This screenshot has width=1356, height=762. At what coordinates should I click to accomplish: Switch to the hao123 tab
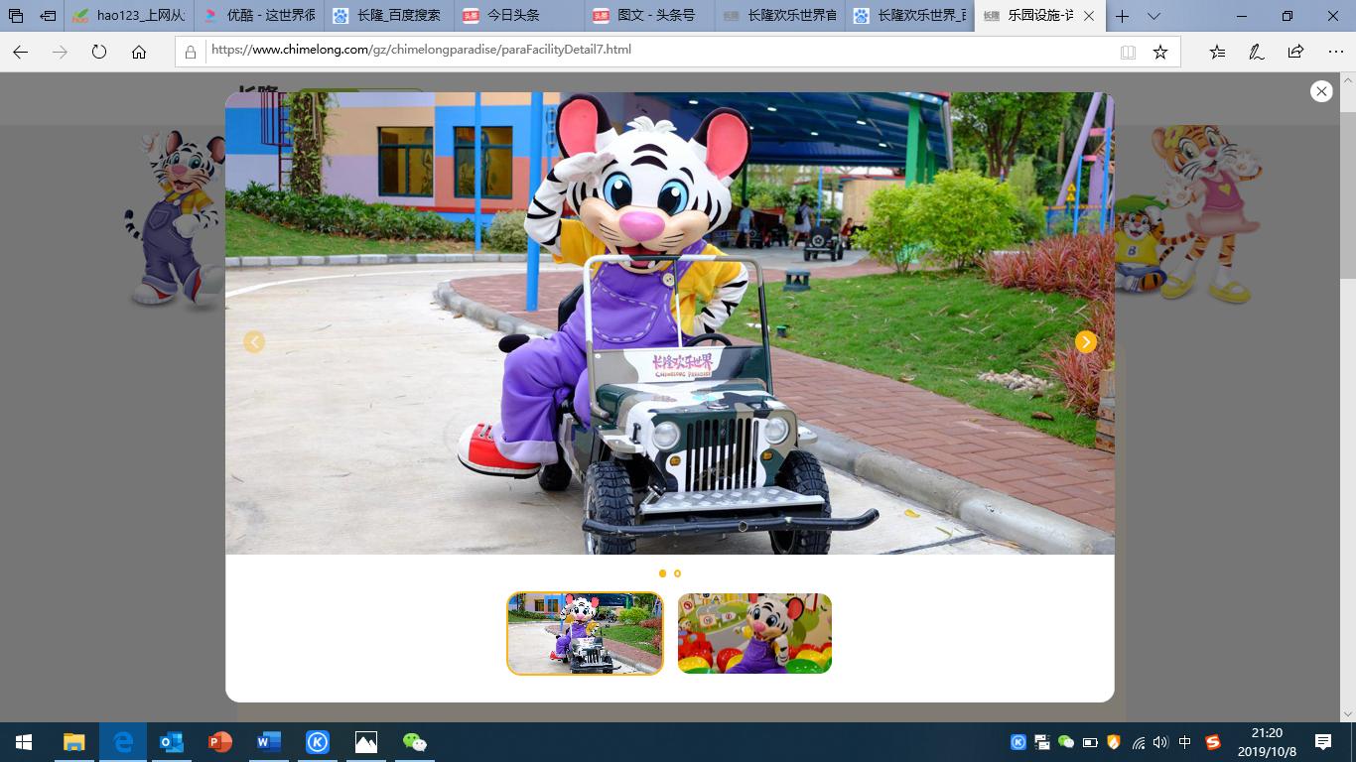(130, 16)
